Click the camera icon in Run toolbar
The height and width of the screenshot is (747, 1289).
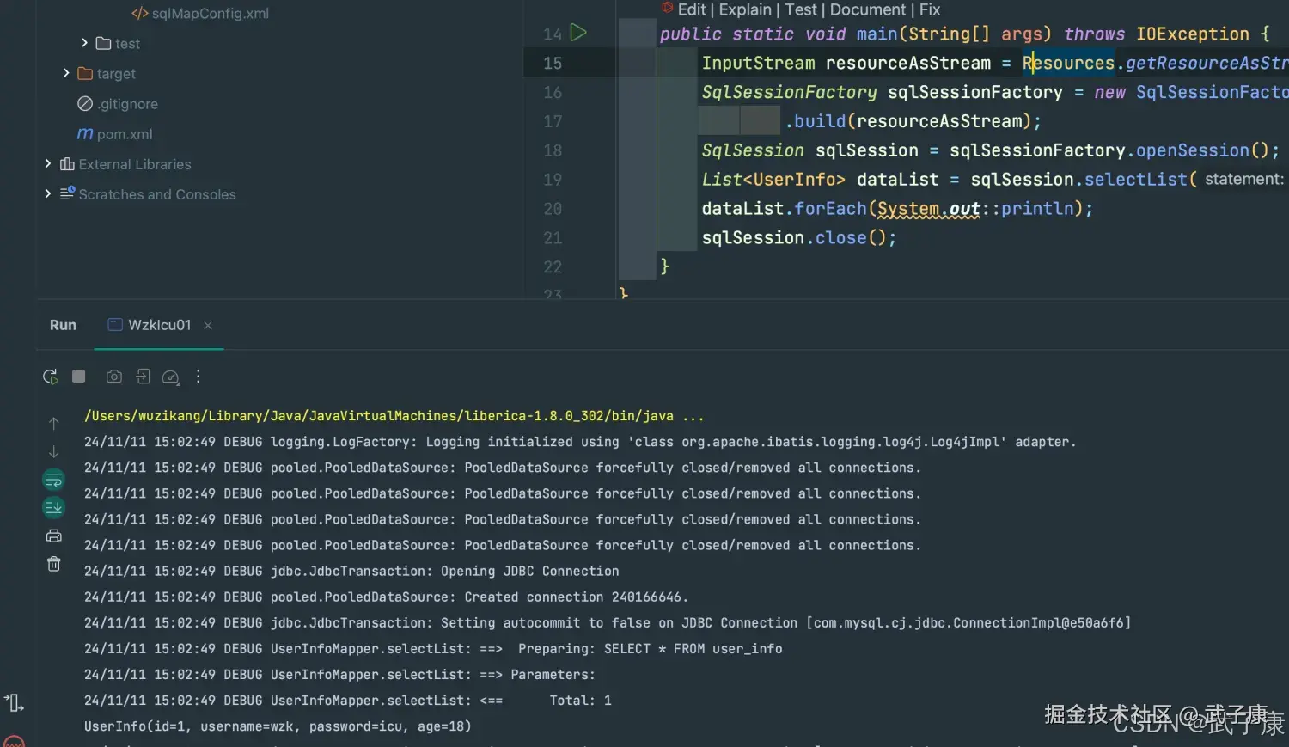click(x=113, y=377)
